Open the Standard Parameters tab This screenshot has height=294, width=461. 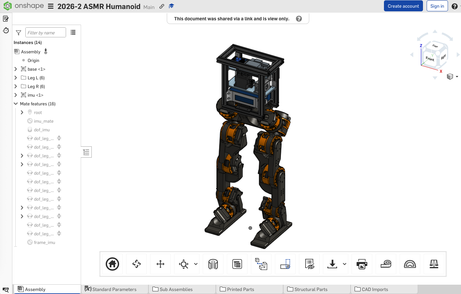coord(114,289)
